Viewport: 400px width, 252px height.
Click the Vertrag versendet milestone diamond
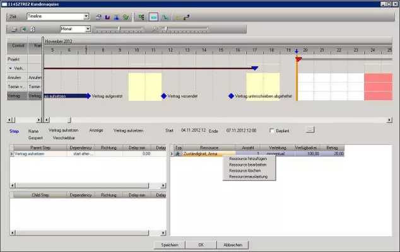163,96
